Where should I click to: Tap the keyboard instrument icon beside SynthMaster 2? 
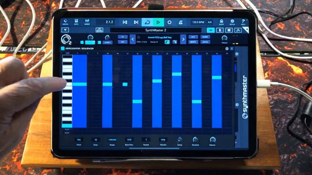tap(99, 30)
